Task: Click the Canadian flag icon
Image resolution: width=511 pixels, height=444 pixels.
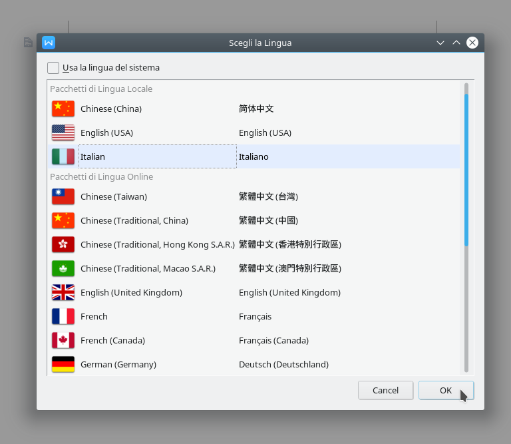Action: [x=63, y=340]
